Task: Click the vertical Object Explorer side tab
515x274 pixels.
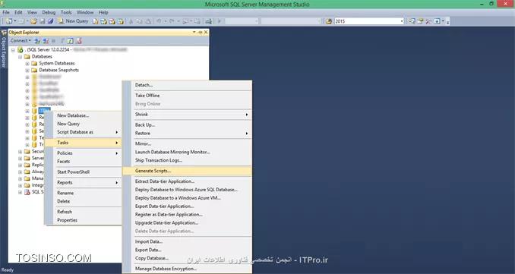Action: 4,49
